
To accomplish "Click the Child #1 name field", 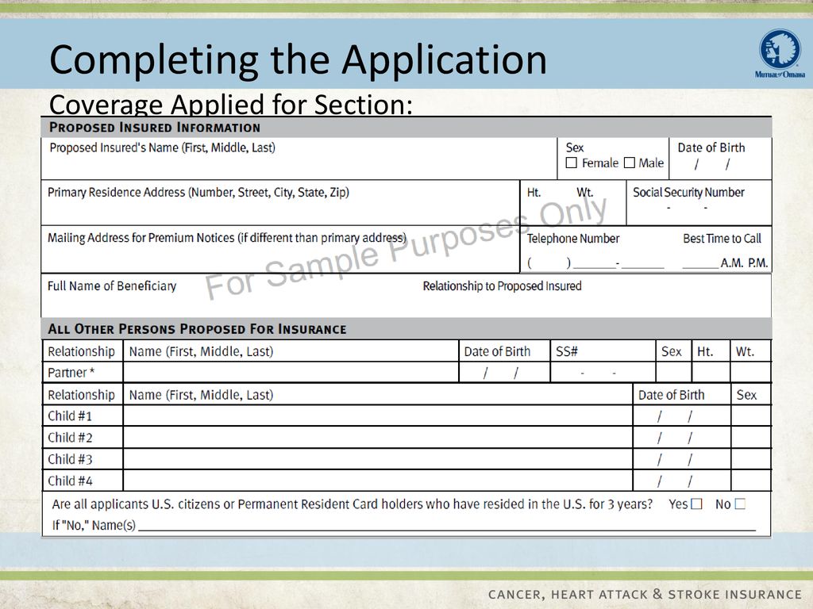I will coord(378,416).
